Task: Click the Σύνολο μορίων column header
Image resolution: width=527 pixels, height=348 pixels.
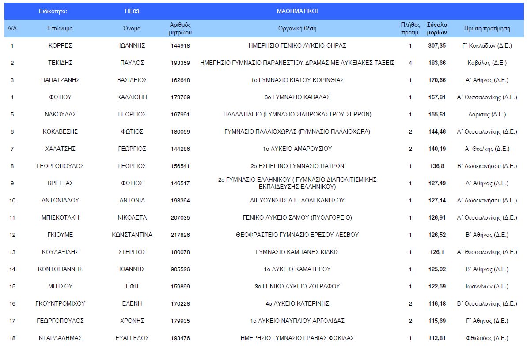Action: (x=437, y=29)
